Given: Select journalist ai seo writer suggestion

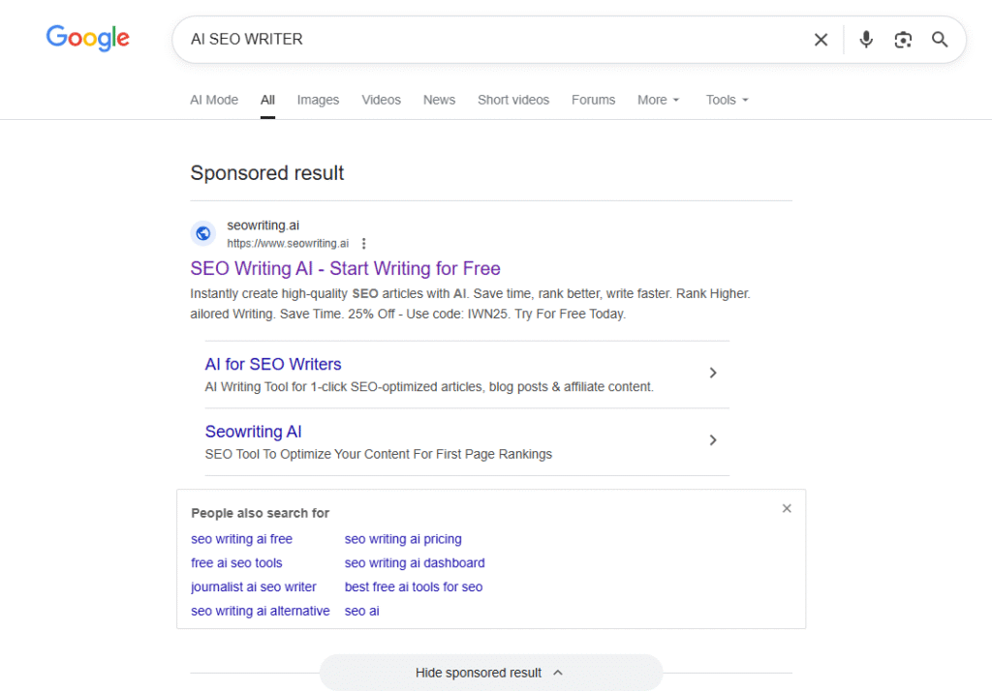Looking at the screenshot, I should [x=254, y=586].
